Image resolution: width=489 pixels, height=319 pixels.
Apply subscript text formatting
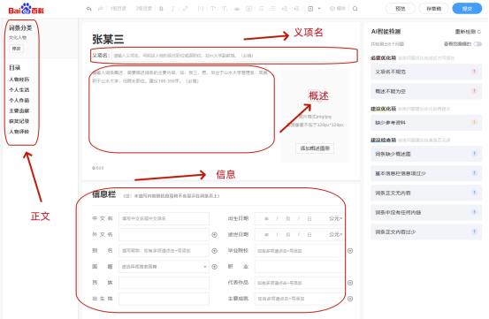225,9
